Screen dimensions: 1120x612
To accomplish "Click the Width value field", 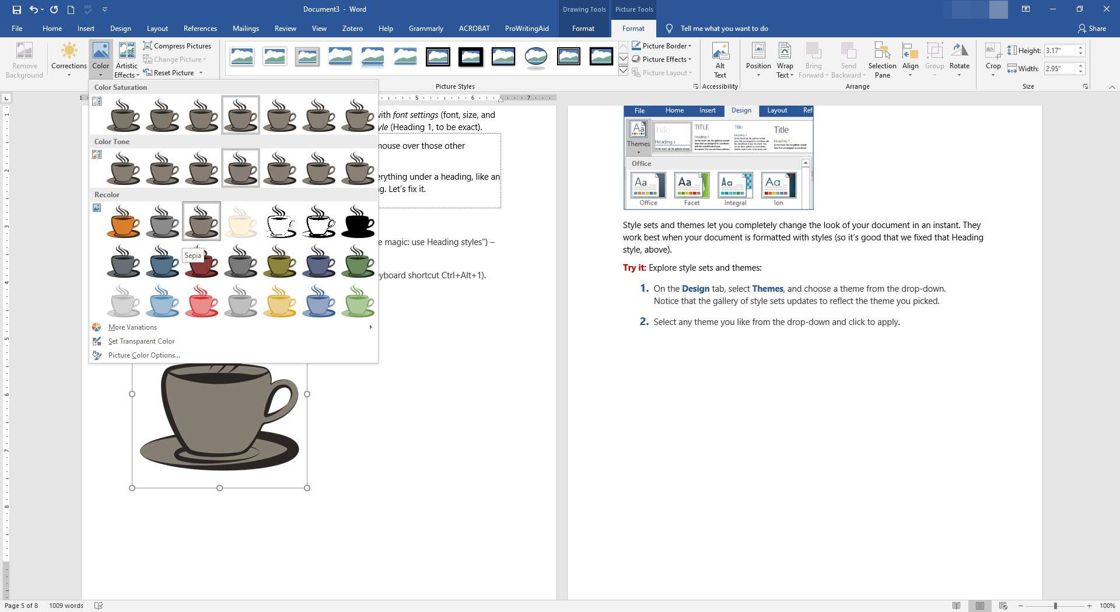I will tap(1059, 69).
